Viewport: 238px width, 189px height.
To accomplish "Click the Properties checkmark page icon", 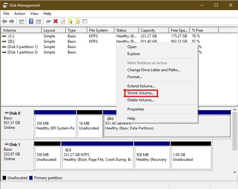I will pyautogui.click(x=63, y=21).
